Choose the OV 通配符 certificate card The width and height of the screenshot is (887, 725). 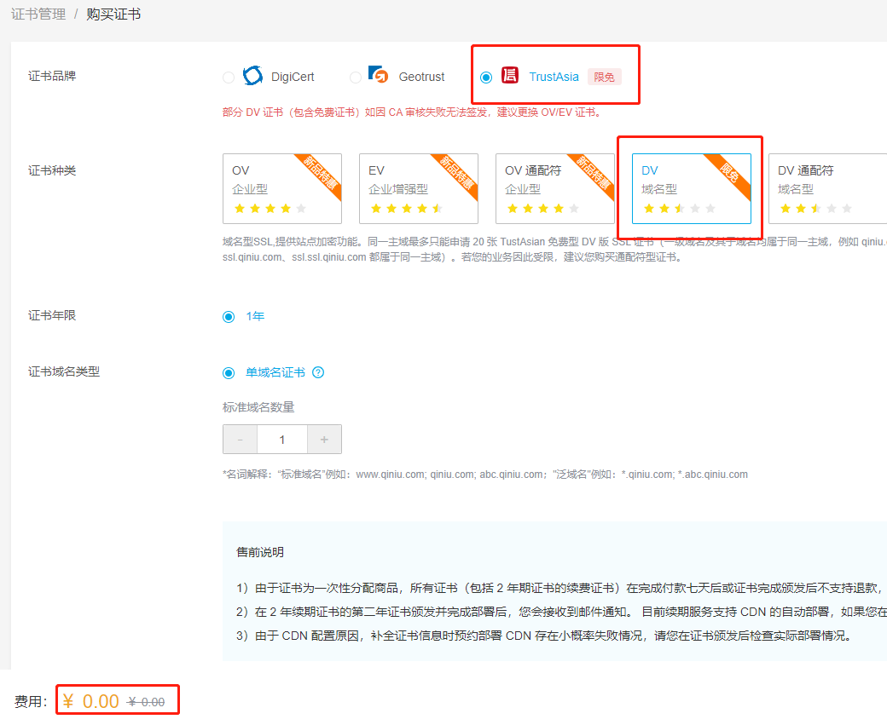(x=555, y=189)
